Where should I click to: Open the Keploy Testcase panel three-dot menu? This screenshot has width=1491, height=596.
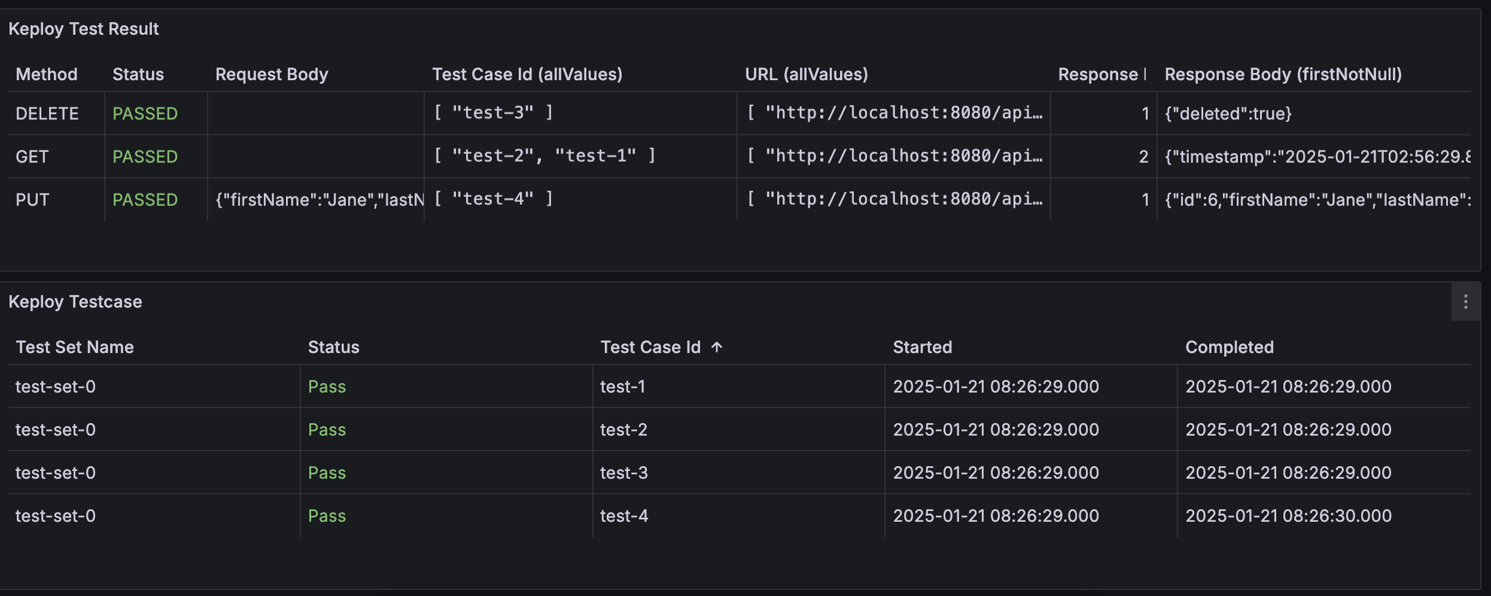pos(1465,302)
